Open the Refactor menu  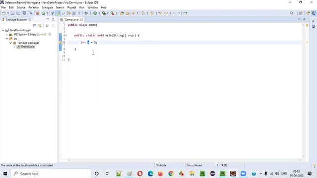coord(34,8)
